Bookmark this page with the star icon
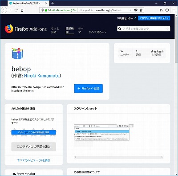 [141, 10]
